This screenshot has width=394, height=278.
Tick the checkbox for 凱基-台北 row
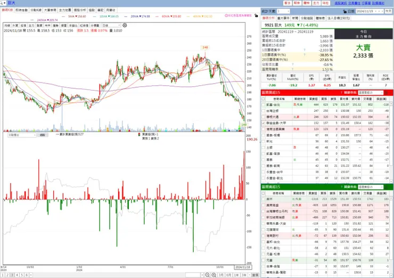point(263,104)
